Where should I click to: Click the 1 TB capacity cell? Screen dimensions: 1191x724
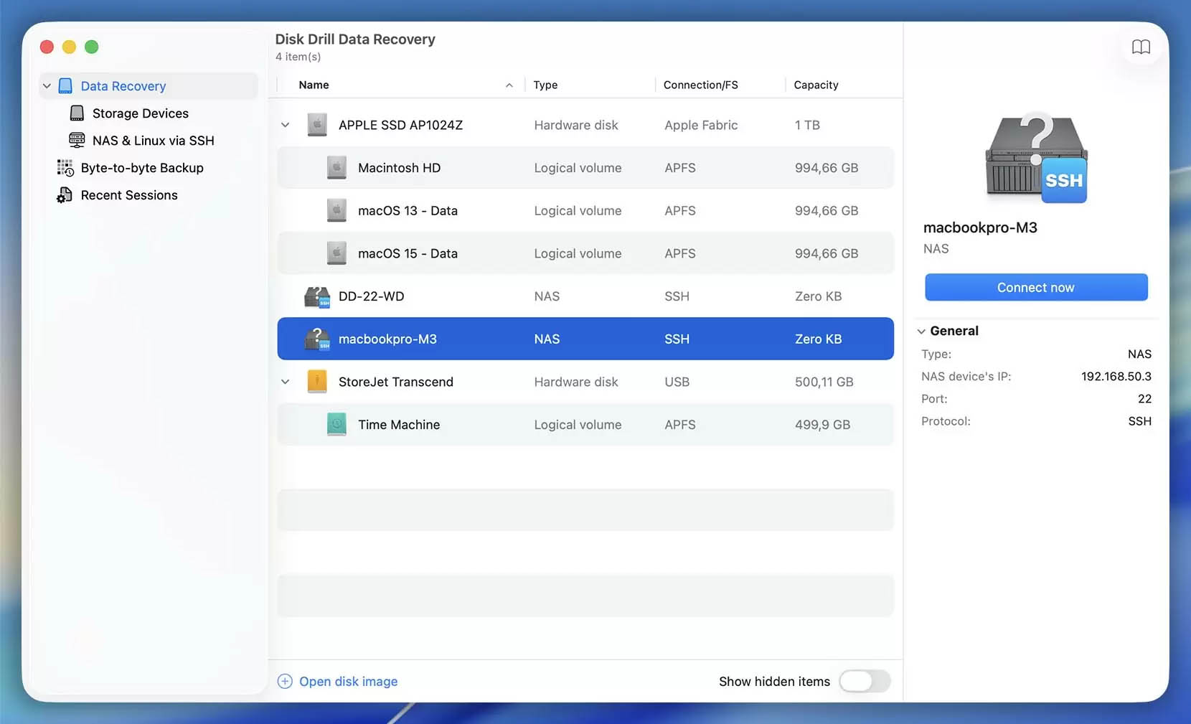(x=807, y=125)
